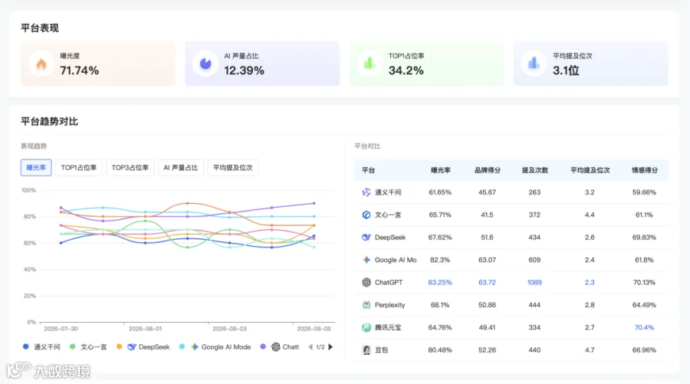Open the TOP1占位率 34.2% card
690x384 pixels.
pyautogui.click(x=426, y=64)
